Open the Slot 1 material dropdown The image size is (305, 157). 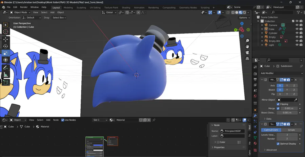(x=100, y=120)
